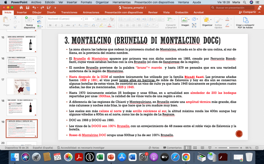
Task: Open the section dropdown
Action: pos(40,26)
